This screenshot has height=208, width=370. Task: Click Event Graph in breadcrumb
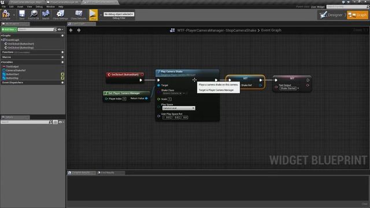[271, 30]
